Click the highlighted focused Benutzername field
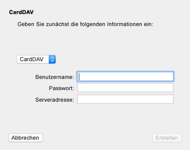 [125, 76]
